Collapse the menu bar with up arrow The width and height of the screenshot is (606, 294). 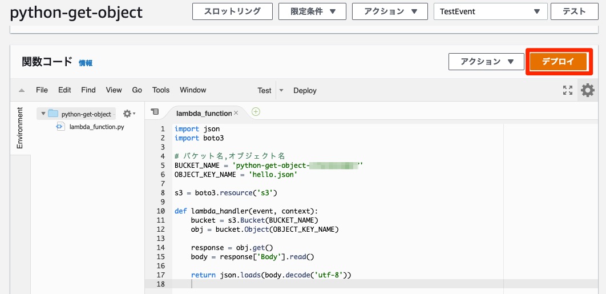coord(22,90)
